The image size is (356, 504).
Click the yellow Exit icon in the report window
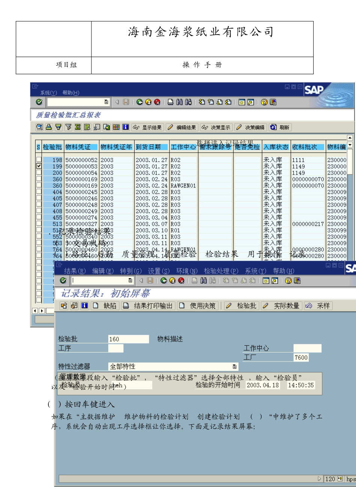click(148, 102)
